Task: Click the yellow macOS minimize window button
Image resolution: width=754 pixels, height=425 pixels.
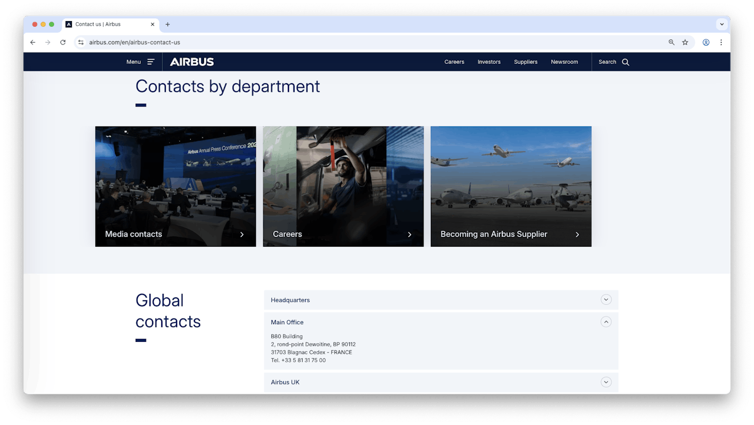Action: (43, 24)
